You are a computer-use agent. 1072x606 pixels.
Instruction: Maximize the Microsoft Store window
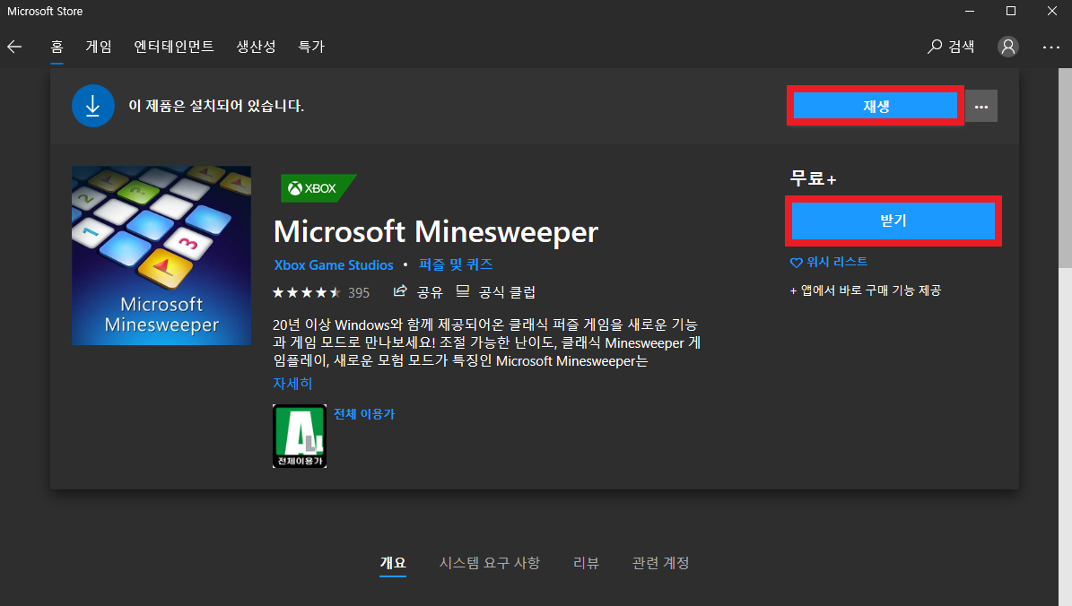(1010, 11)
